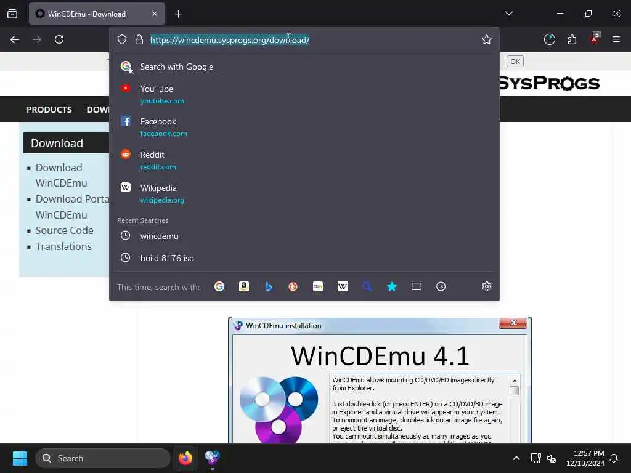
Task: Search open tabs using the tab icon
Action: click(417, 286)
